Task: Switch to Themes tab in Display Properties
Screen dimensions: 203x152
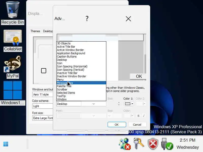Action: (x=35, y=31)
